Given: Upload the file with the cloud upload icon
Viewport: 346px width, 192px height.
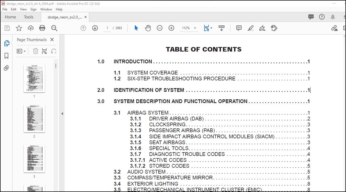Looking at the screenshot, I should [x=31, y=28].
